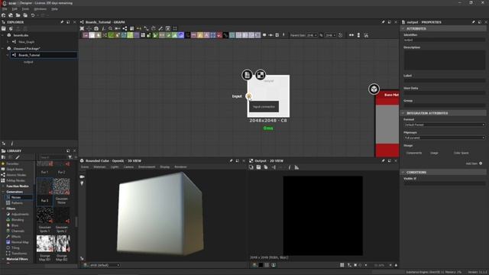Click the magnifier zoom icon in graph toolbar
Screen dimensions: 489x275
tap(110, 28)
